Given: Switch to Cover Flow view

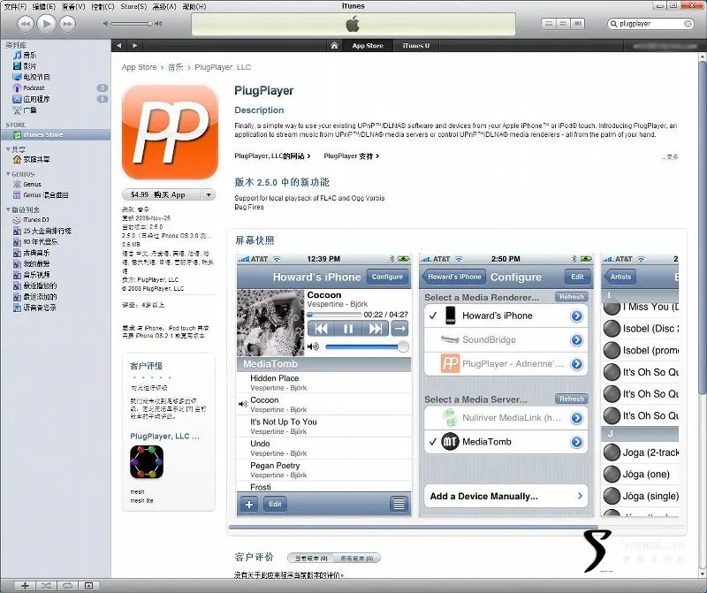Looking at the screenshot, I should (578, 24).
